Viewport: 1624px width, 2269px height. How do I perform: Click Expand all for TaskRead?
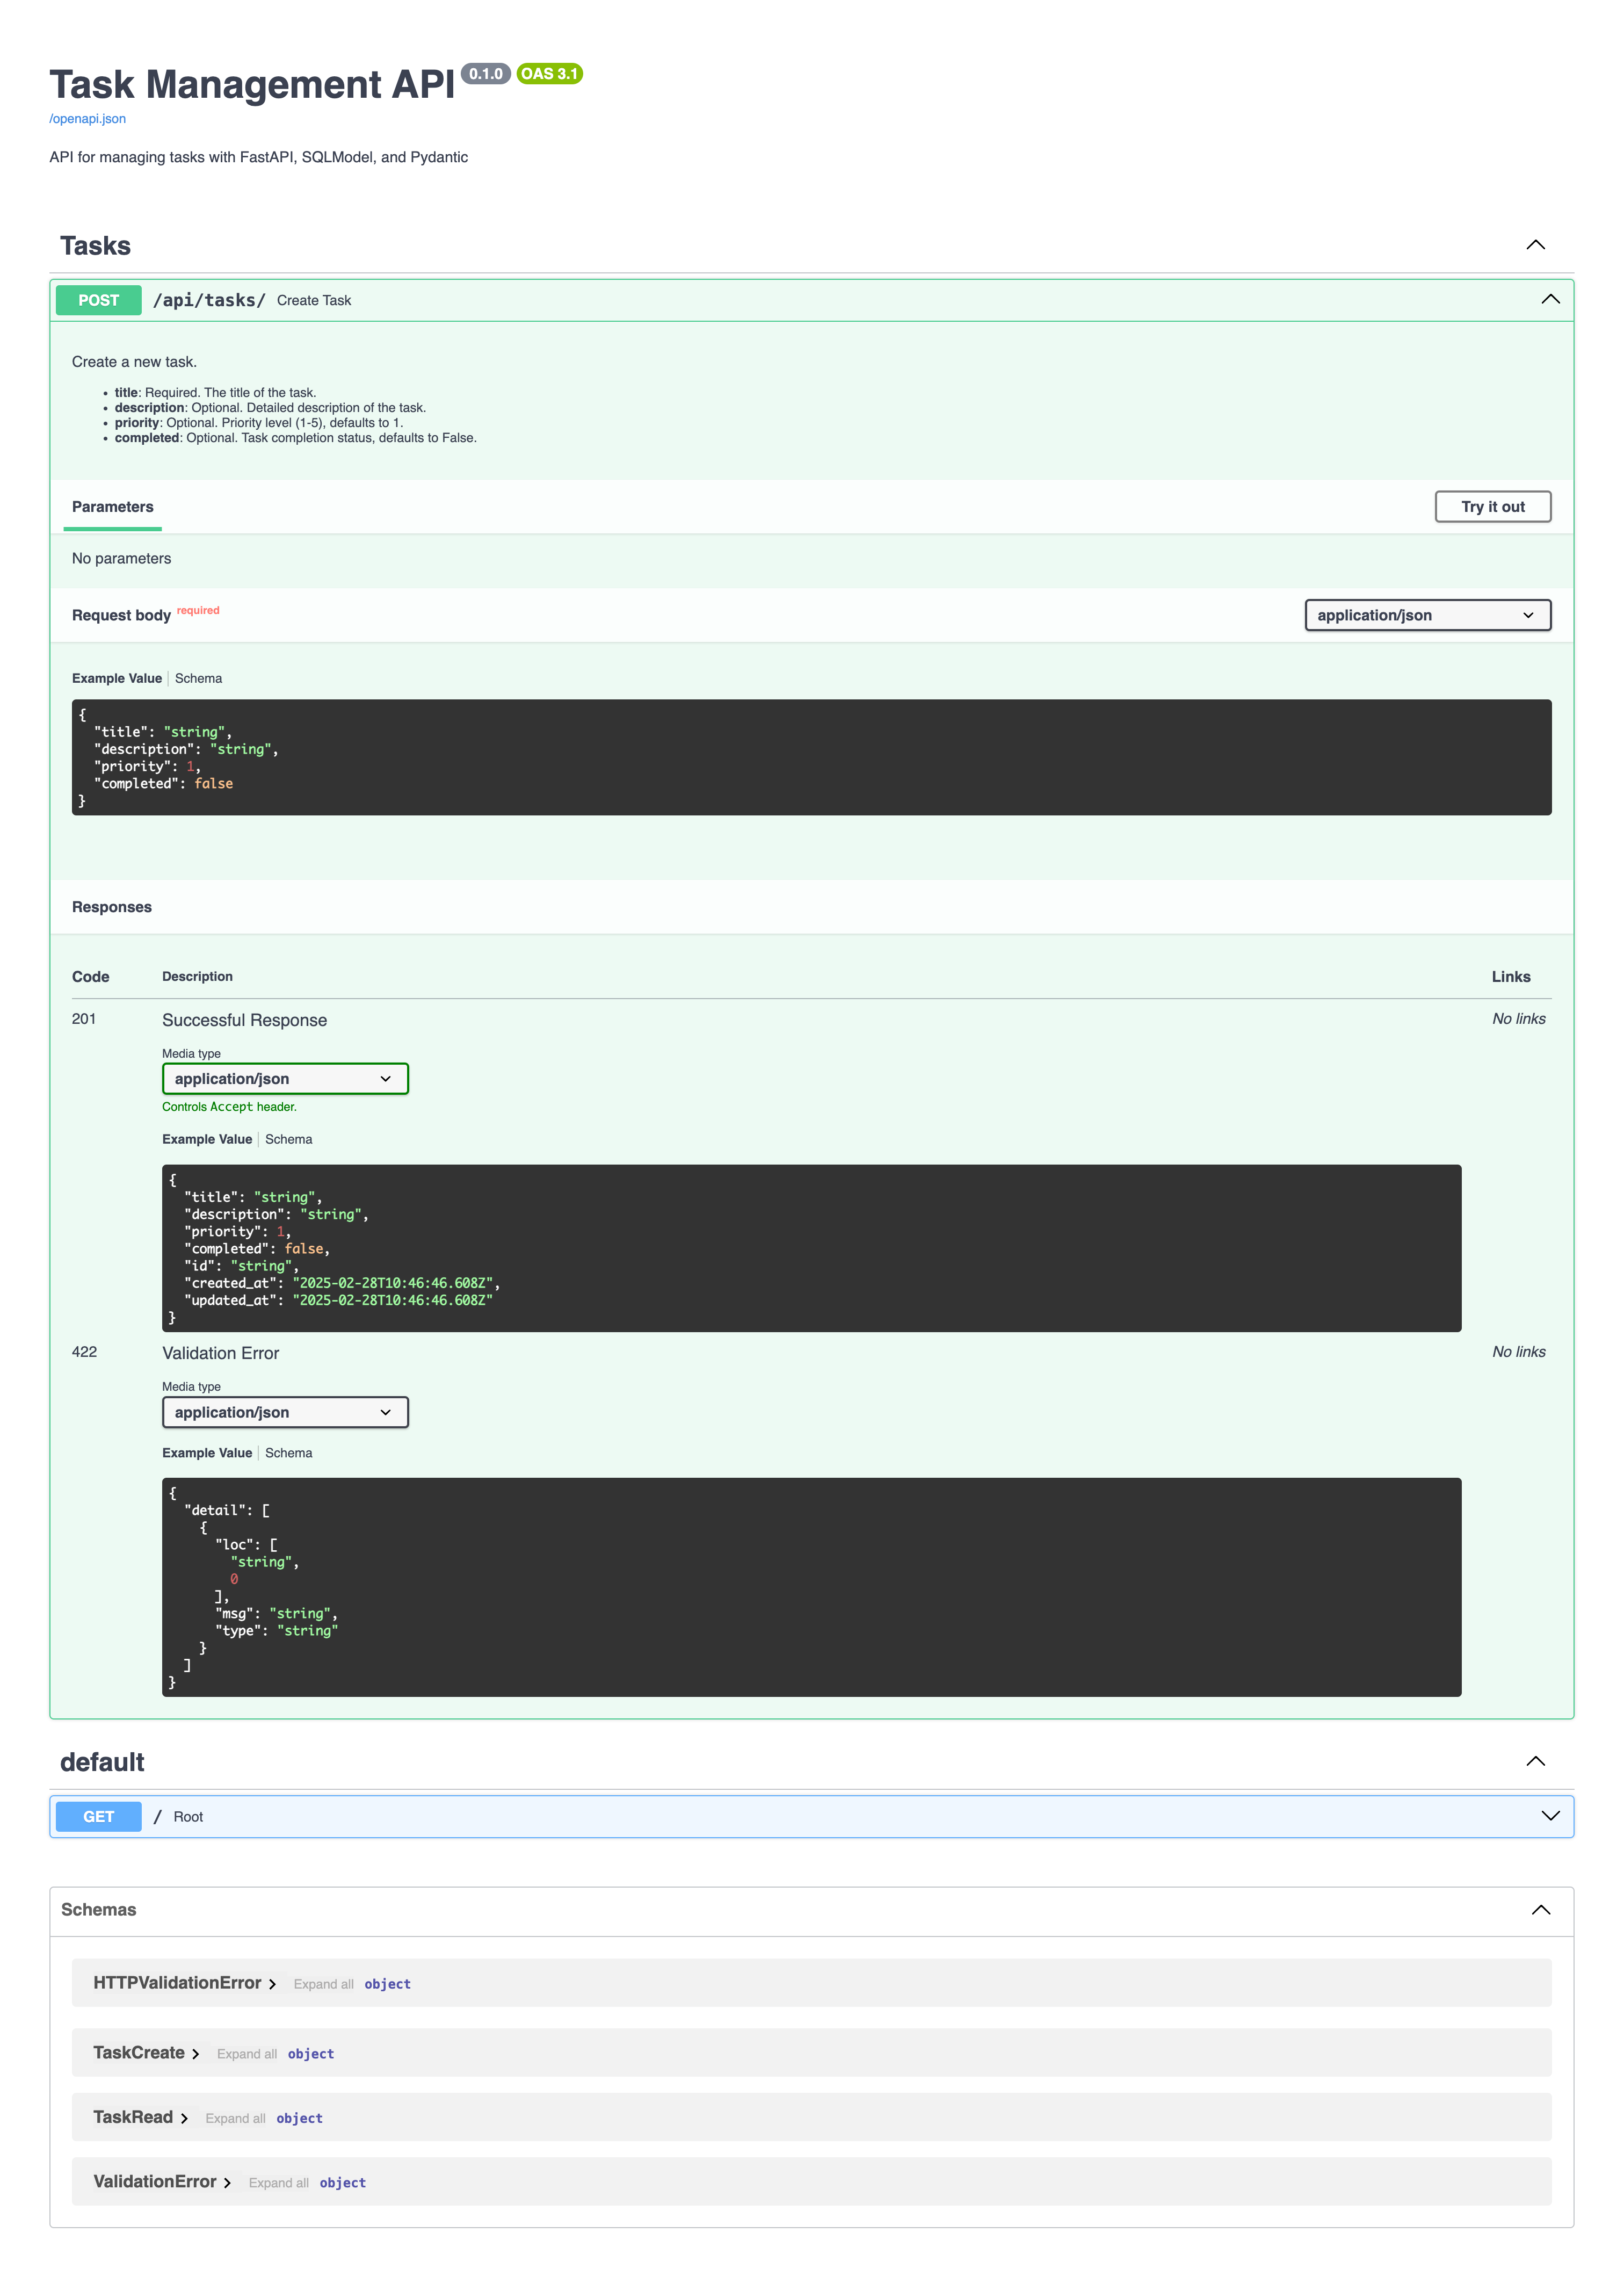(235, 2118)
